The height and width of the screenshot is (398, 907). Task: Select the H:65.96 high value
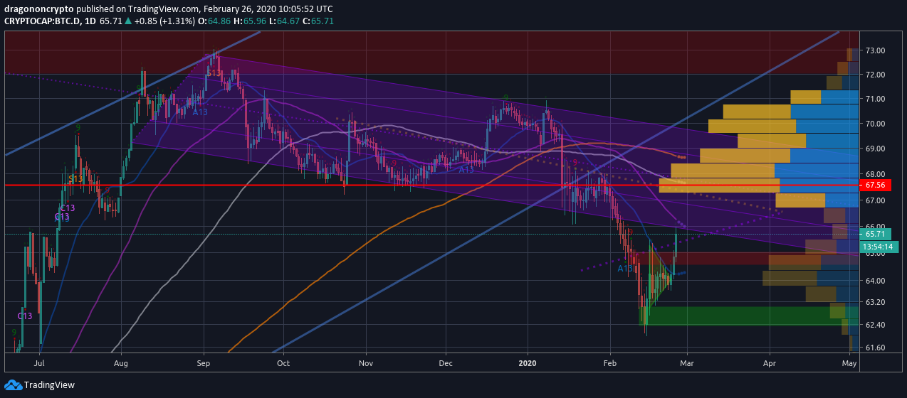tap(251, 21)
